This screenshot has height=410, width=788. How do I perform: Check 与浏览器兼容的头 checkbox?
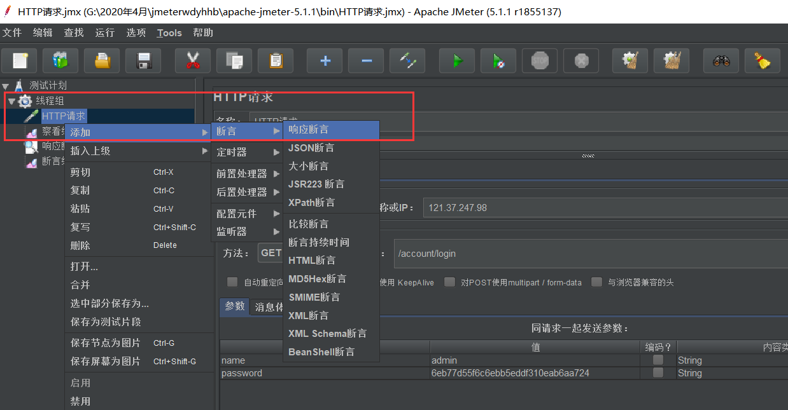[x=596, y=282]
